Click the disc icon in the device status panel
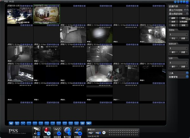Viewport: 190px width, 138px height. pyautogui.click(x=104, y=133)
